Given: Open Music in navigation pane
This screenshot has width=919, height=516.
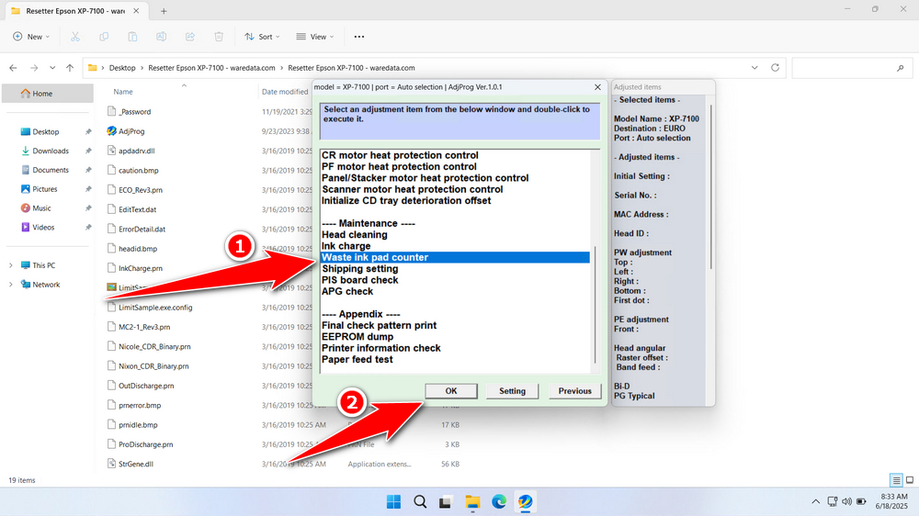Looking at the screenshot, I should pyautogui.click(x=41, y=208).
